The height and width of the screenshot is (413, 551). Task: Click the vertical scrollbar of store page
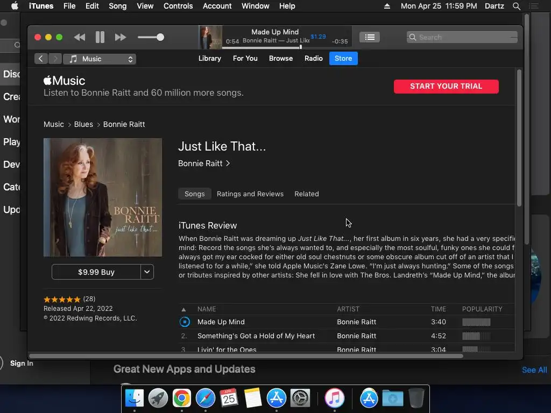pyautogui.click(x=519, y=138)
